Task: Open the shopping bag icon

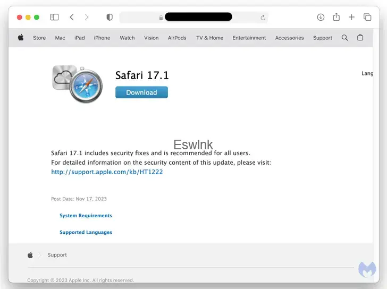Action: click(x=360, y=38)
